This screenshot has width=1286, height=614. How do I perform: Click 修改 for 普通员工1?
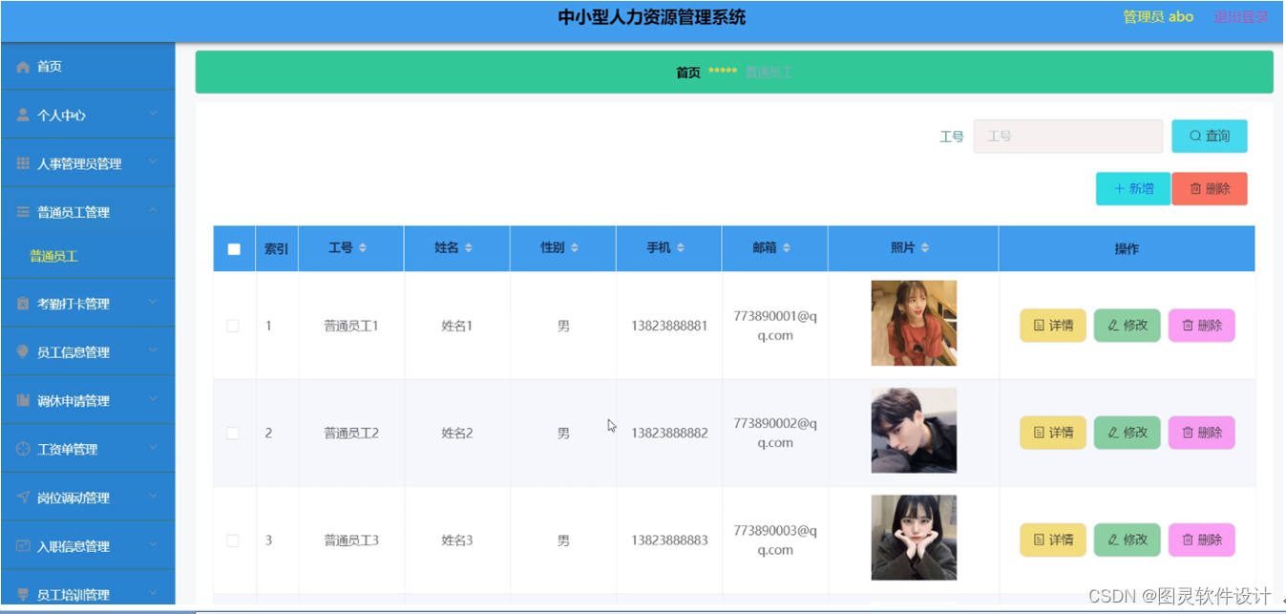pos(1128,326)
